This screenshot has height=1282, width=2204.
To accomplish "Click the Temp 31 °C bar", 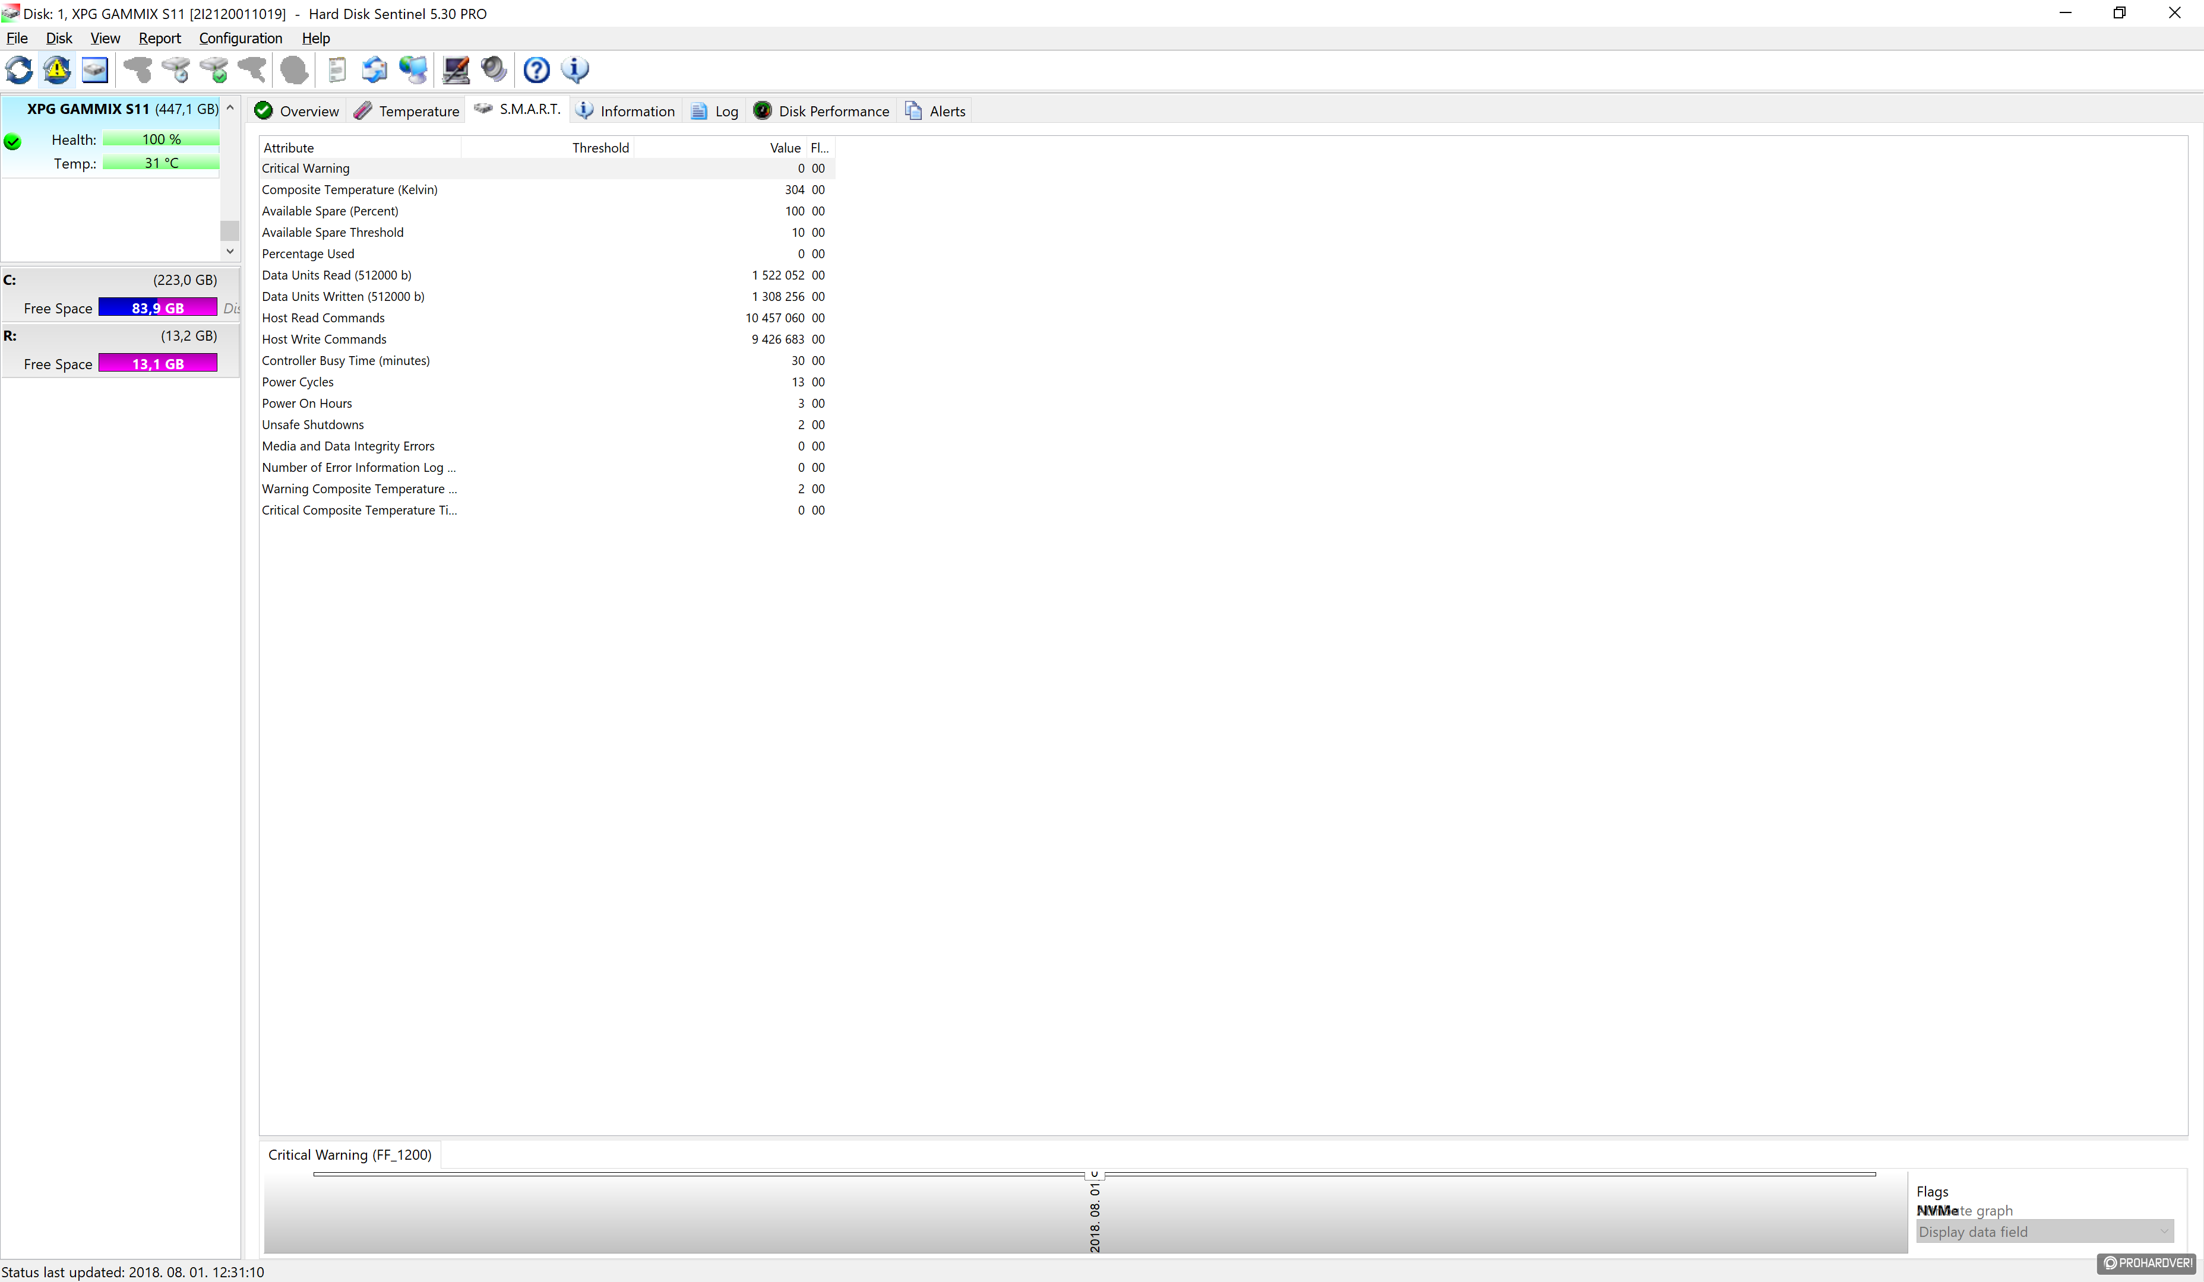I will (x=161, y=163).
